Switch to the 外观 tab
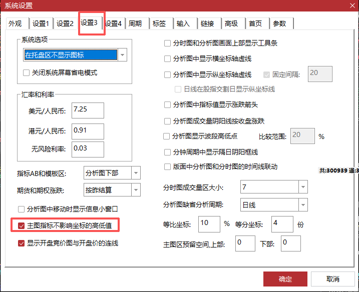359x292 pixels. (18, 23)
